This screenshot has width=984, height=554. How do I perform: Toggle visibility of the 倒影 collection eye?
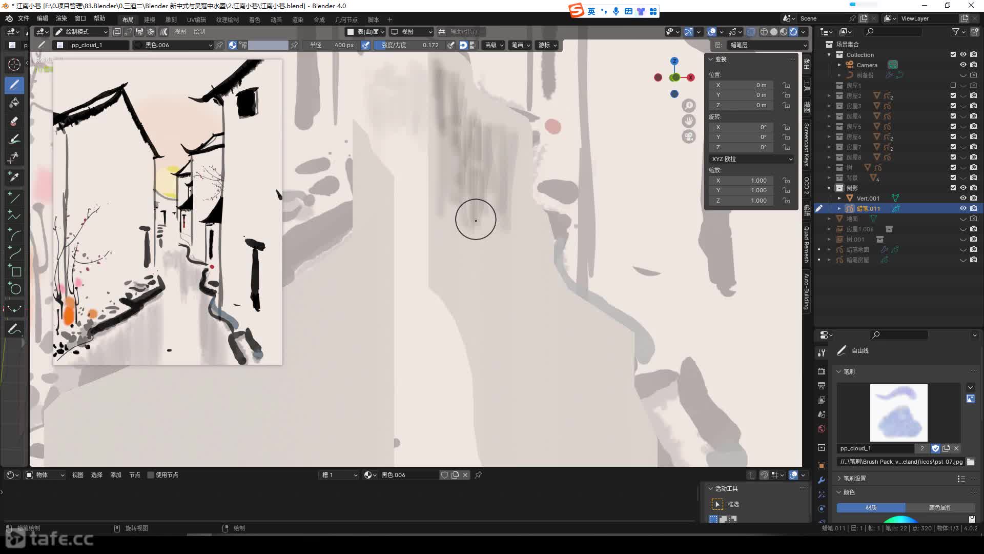(963, 188)
